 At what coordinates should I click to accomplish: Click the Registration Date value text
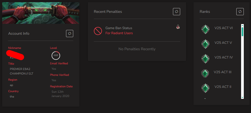pyautogui.click(x=60, y=94)
